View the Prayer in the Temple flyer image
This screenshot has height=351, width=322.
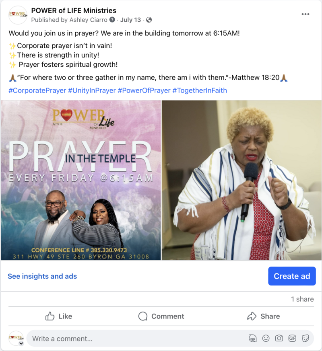[81, 180]
